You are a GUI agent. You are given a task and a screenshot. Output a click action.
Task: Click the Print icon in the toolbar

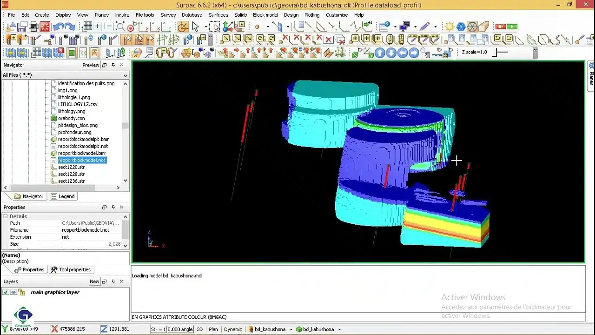pos(33,27)
